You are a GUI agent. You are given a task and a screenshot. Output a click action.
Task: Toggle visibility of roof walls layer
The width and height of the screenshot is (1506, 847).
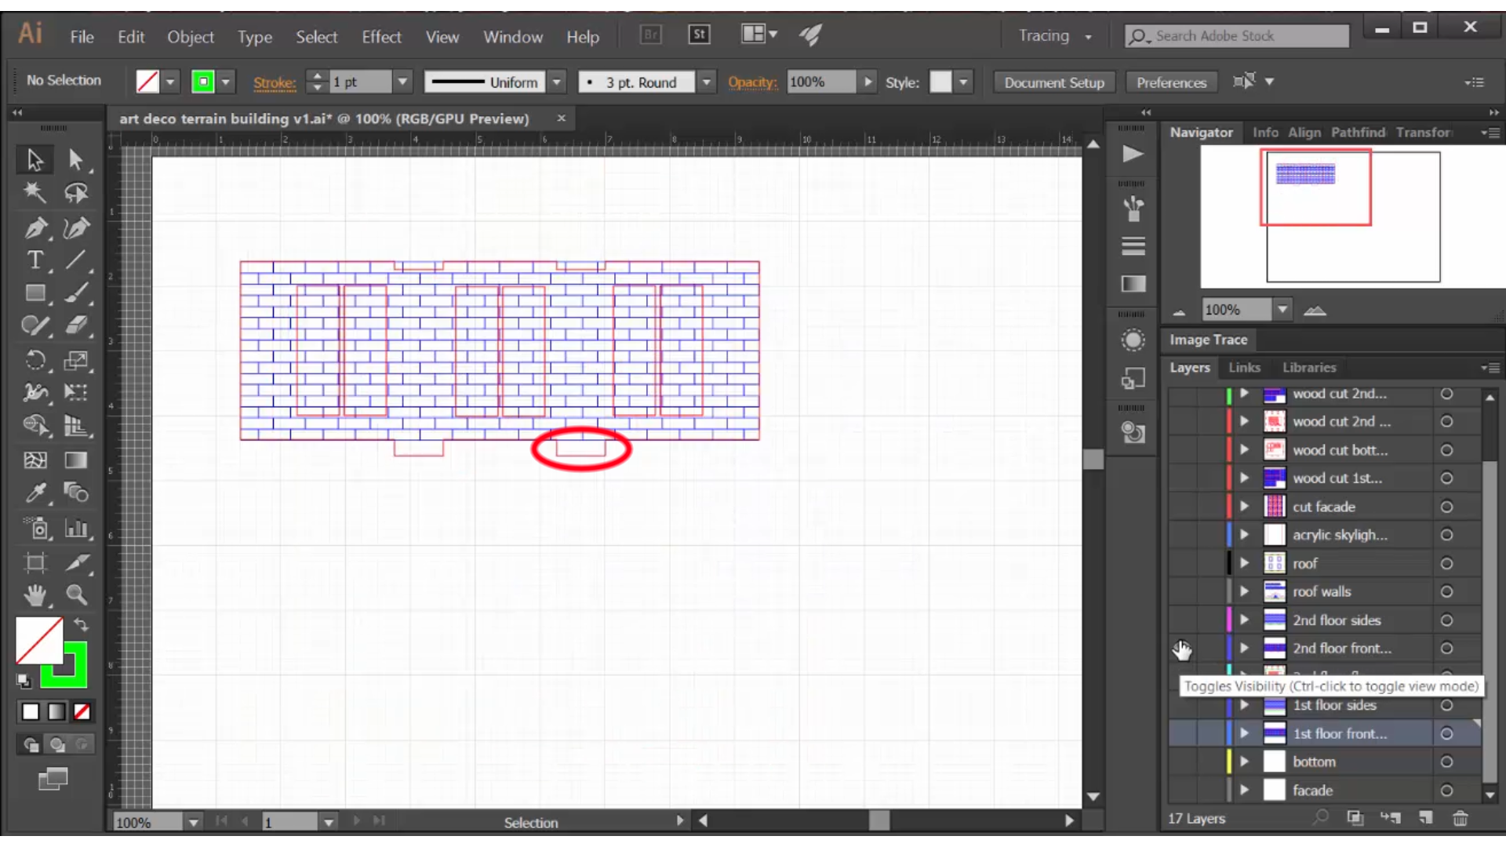pos(1182,591)
